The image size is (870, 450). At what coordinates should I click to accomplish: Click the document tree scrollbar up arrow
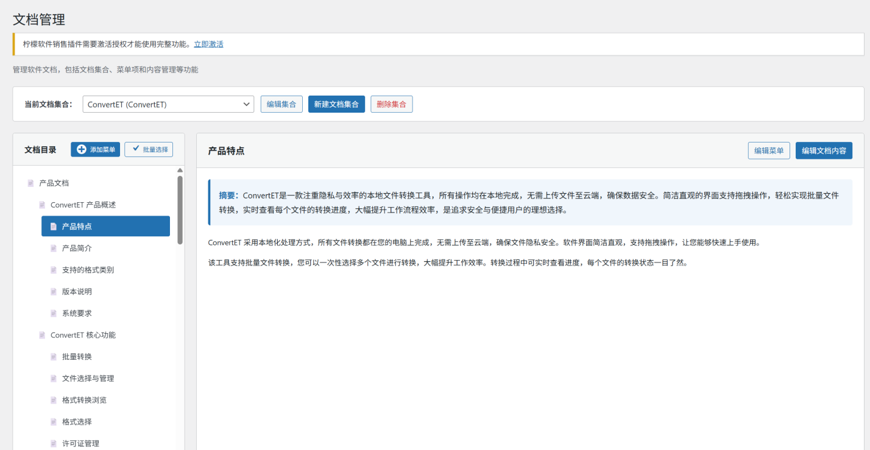point(180,171)
